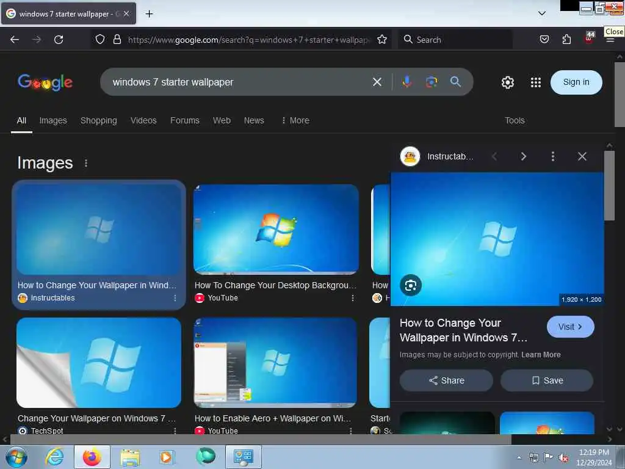Open Windows Explorer folder in taskbar

130,457
